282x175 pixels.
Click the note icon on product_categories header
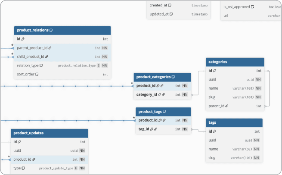[173, 77]
